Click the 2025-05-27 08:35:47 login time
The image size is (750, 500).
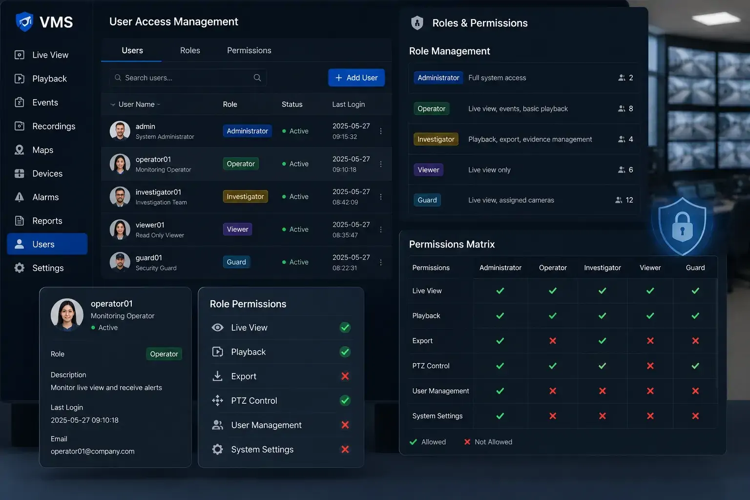click(x=351, y=229)
